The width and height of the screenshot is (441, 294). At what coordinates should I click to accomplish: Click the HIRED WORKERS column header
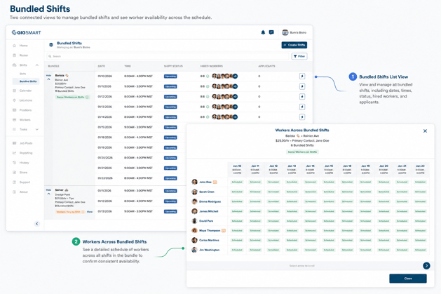(212, 66)
